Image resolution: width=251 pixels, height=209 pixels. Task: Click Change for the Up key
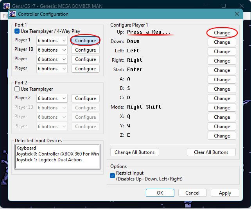pos(222,33)
